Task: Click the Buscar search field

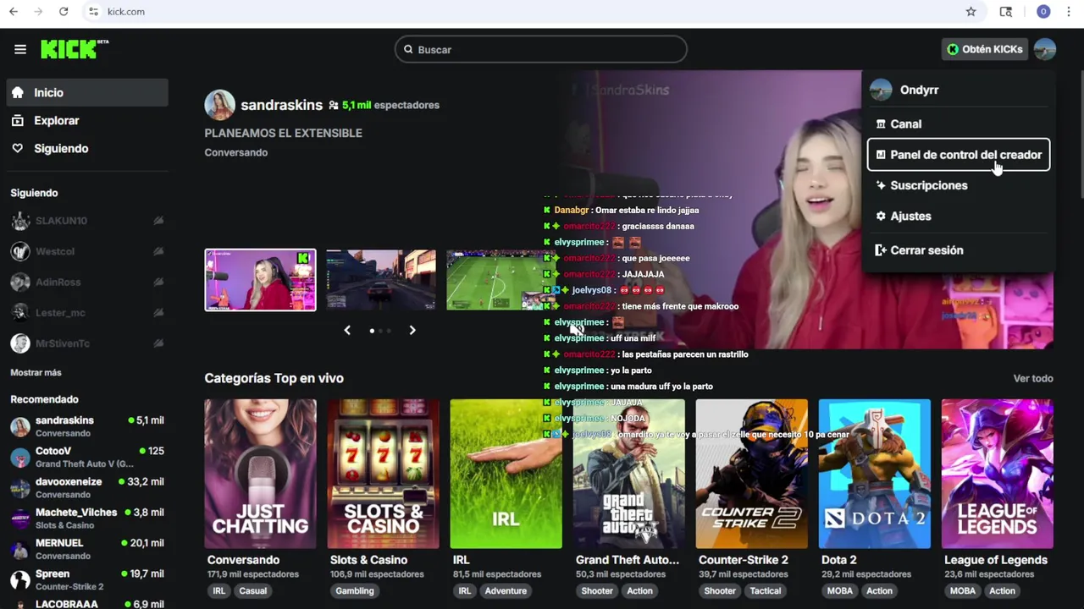Action: pyautogui.click(x=540, y=50)
